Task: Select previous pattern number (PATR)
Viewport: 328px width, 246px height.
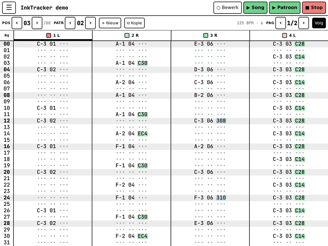Action: click(70, 23)
